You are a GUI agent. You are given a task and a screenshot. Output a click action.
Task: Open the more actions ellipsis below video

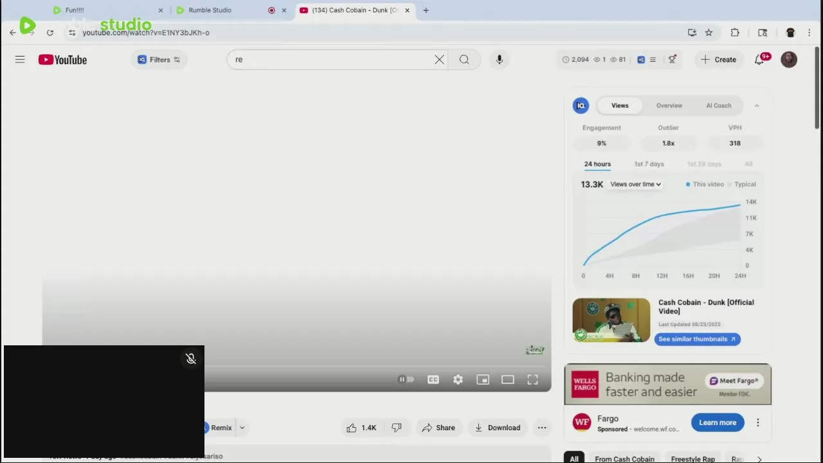(x=542, y=428)
